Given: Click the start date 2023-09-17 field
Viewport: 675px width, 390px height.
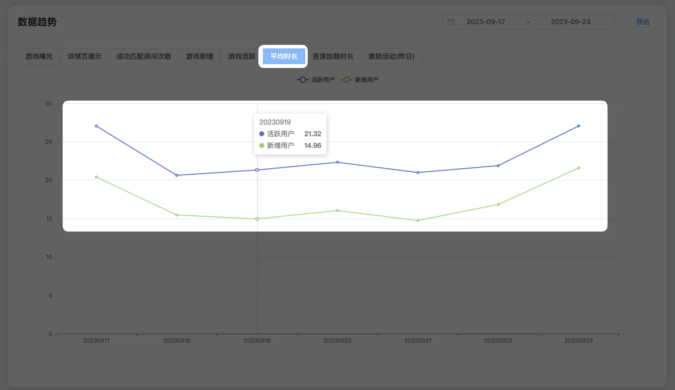Looking at the screenshot, I should point(486,22).
